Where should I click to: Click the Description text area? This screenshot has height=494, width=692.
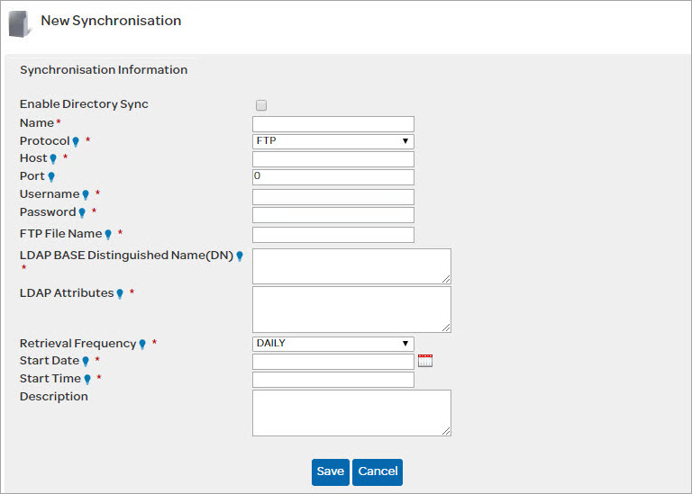point(351,413)
